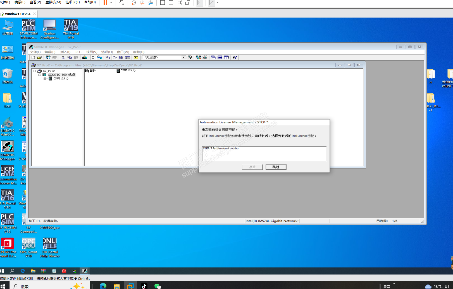The height and width of the screenshot is (289, 453).
Task: Expand the CPU312(1) tree node
Action: pos(45,79)
